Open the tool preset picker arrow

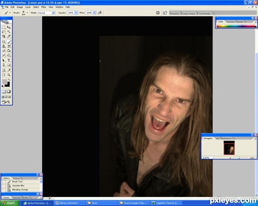(x=10, y=12)
